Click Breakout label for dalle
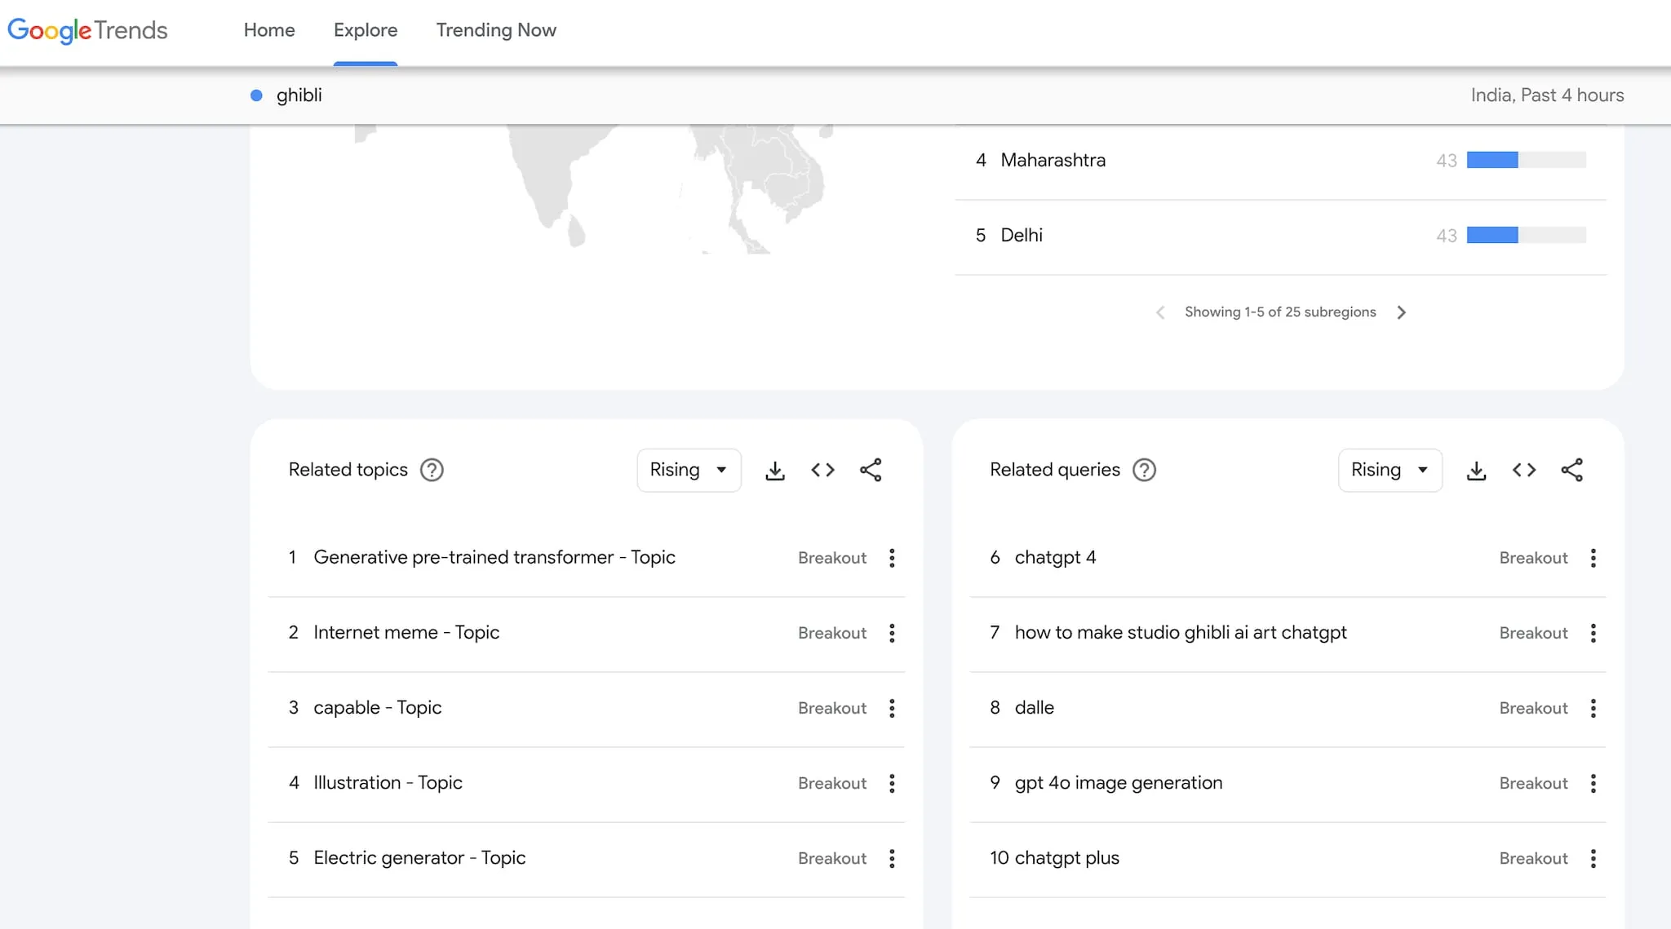This screenshot has height=929, width=1671. tap(1533, 708)
